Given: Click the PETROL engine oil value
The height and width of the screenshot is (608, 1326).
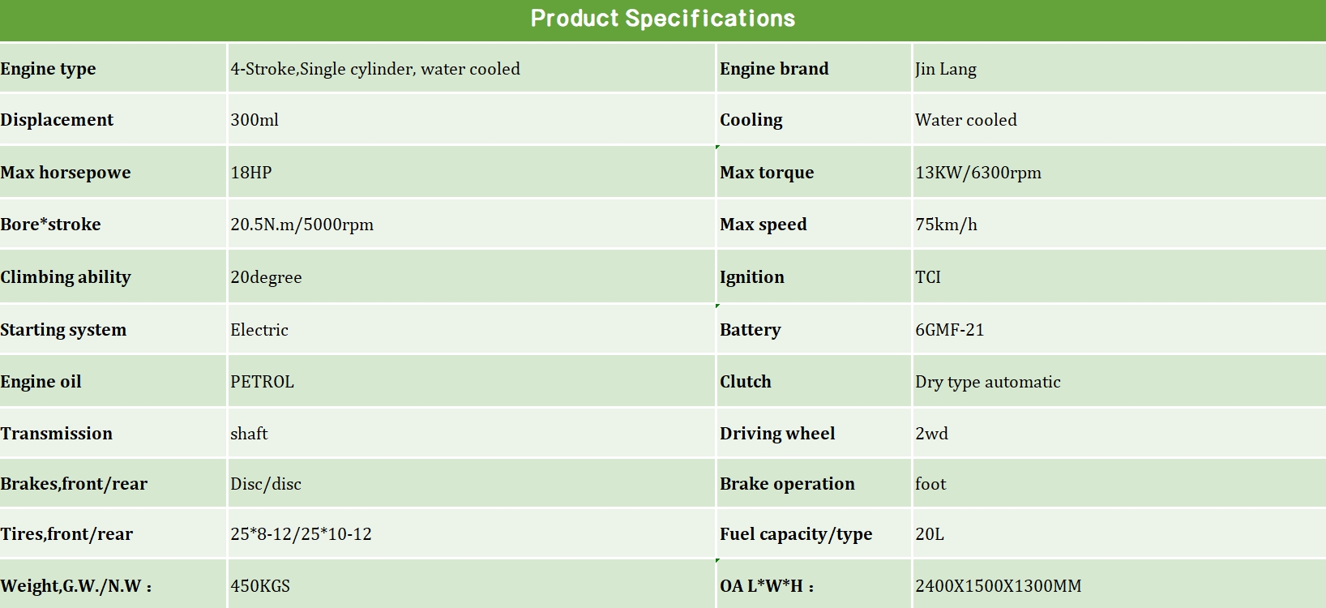Looking at the screenshot, I should [262, 382].
